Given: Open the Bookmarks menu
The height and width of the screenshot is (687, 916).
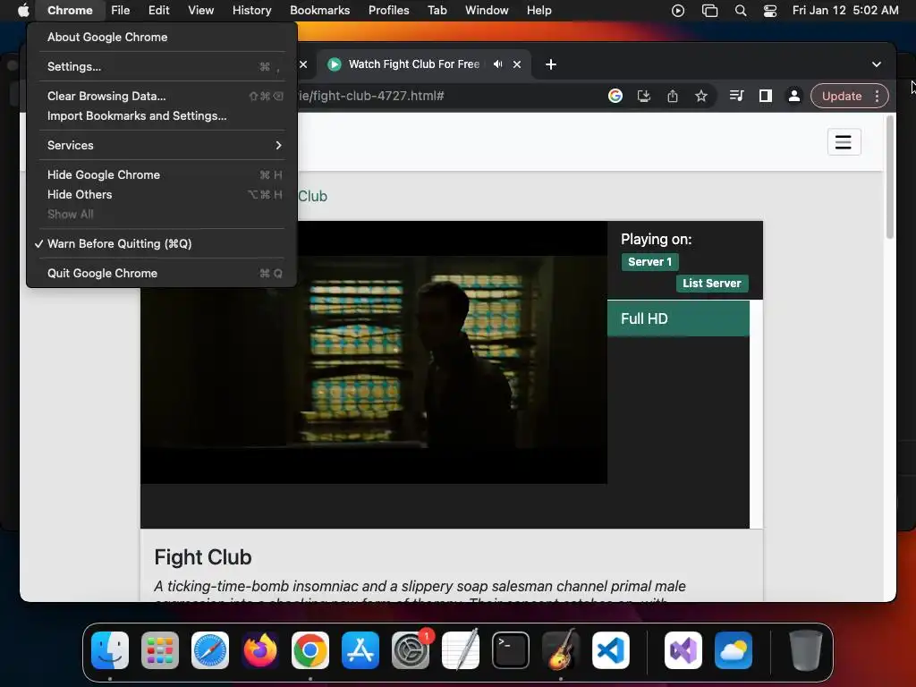Looking at the screenshot, I should point(319,11).
